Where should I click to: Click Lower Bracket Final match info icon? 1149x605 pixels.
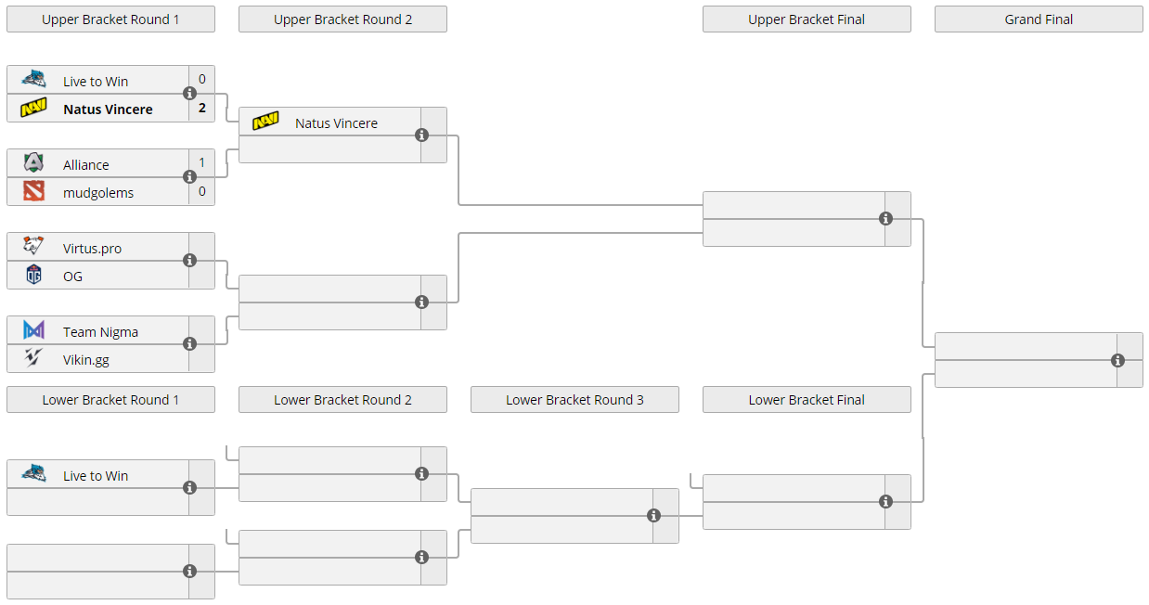[886, 502]
